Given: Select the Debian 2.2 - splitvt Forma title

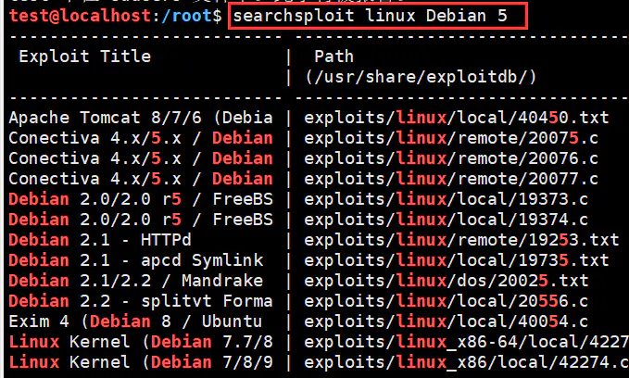Looking at the screenshot, I should click(141, 301).
